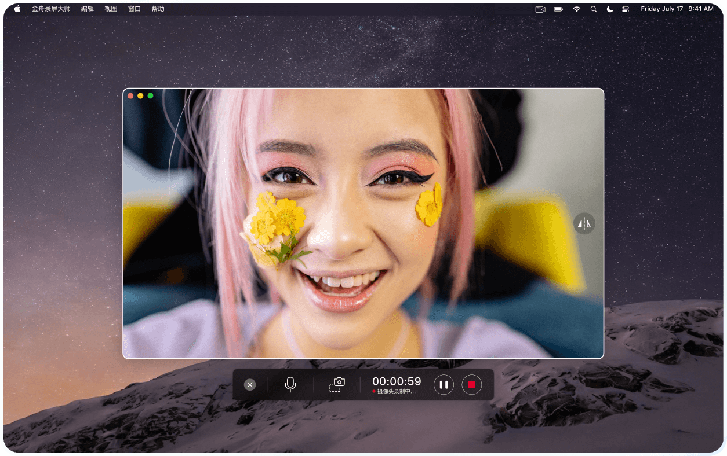Toggle the microphone icon
This screenshot has height=456, width=727.
pos(290,385)
